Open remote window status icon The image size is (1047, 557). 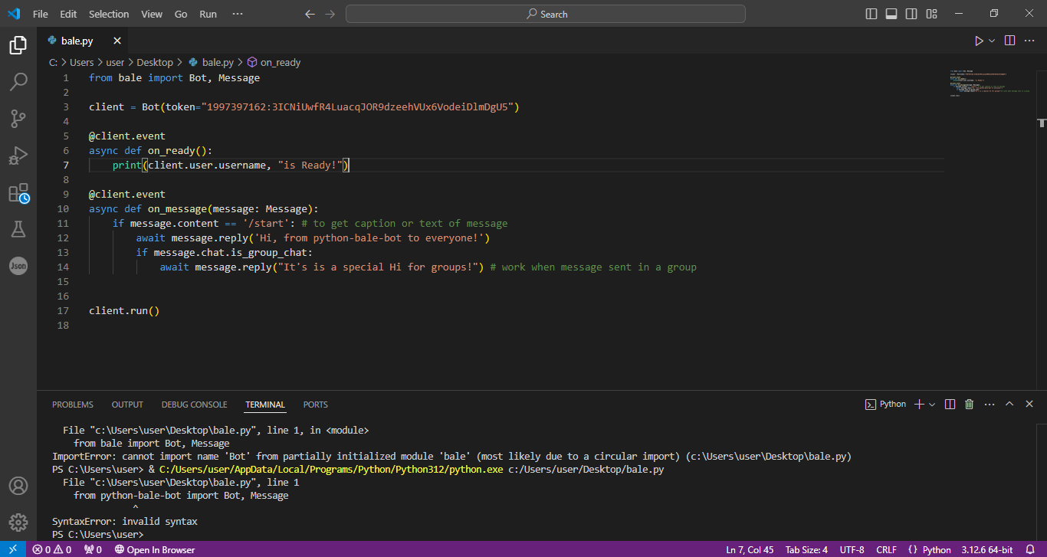click(x=12, y=549)
